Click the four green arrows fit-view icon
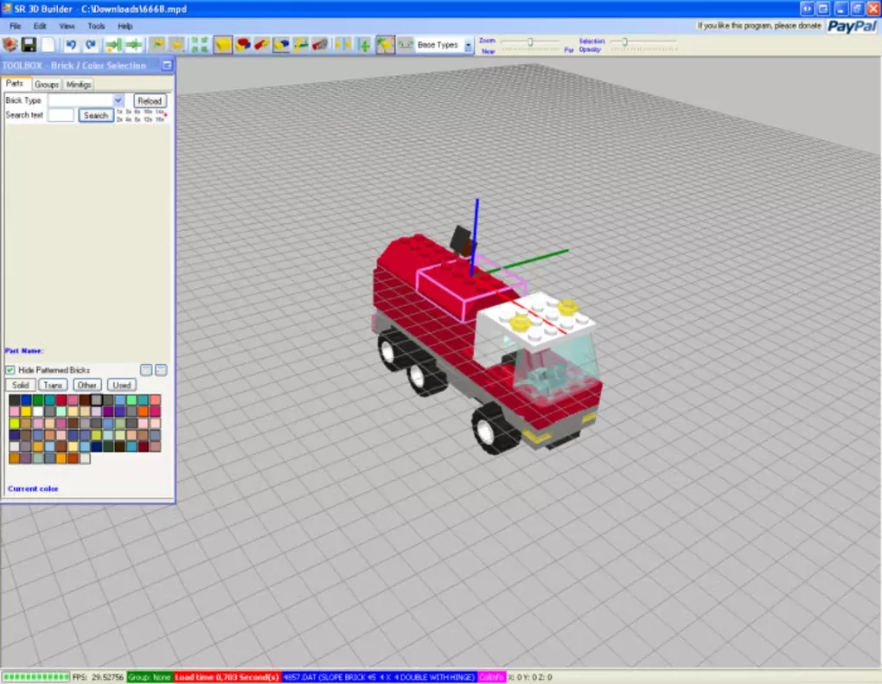This screenshot has width=882, height=684. [x=200, y=45]
